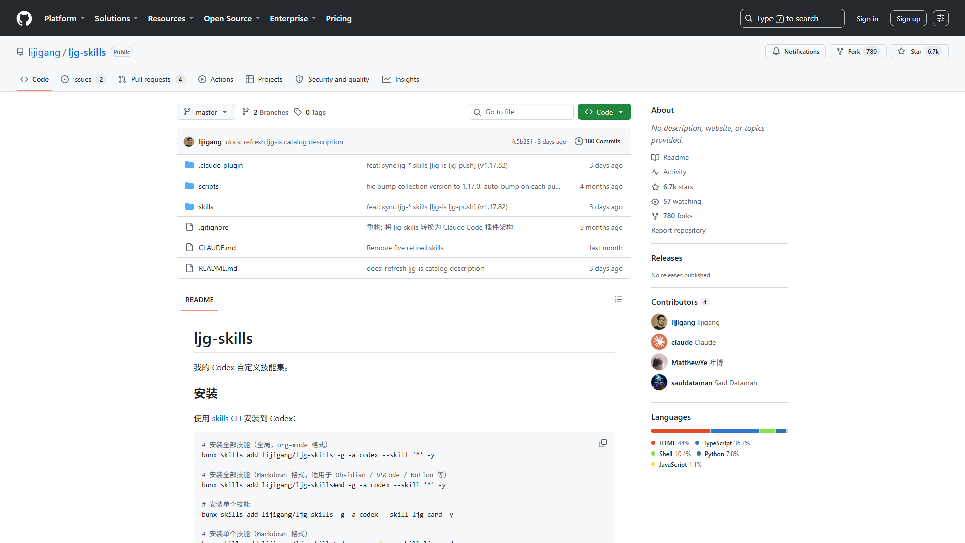Open the global navigation settings icon

[x=941, y=18]
